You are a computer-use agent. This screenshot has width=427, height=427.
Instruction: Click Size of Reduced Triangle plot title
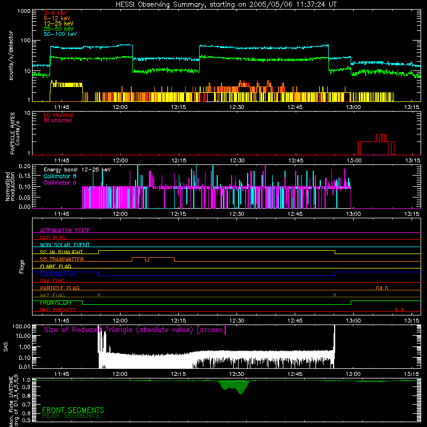(x=135, y=330)
